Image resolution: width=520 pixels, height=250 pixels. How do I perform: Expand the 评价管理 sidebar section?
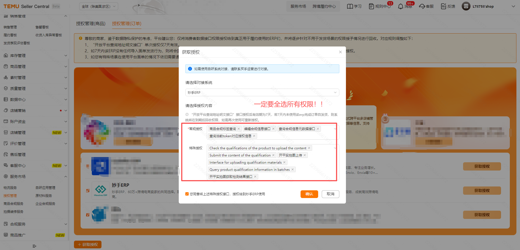pos(66,144)
